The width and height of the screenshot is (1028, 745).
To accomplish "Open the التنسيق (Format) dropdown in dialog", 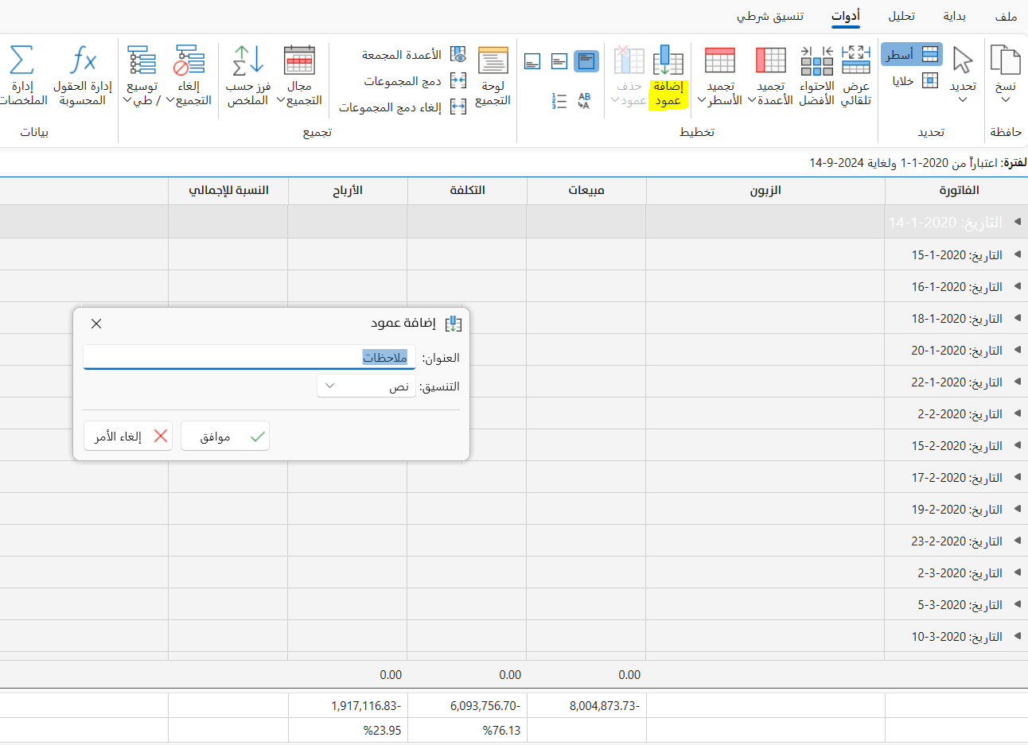I will (366, 386).
